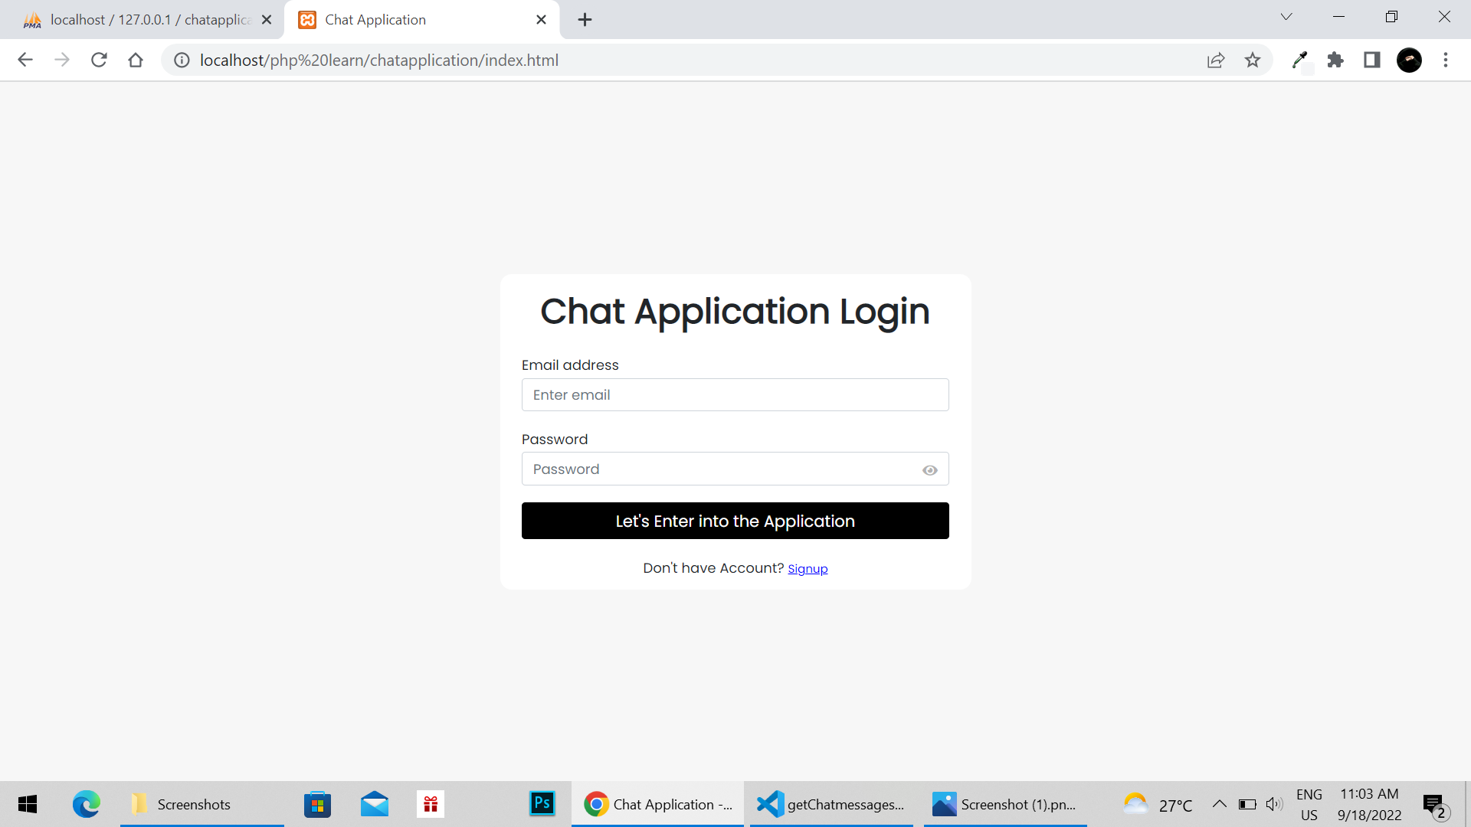
Task: Click Let's Enter into the Application button
Action: click(735, 521)
